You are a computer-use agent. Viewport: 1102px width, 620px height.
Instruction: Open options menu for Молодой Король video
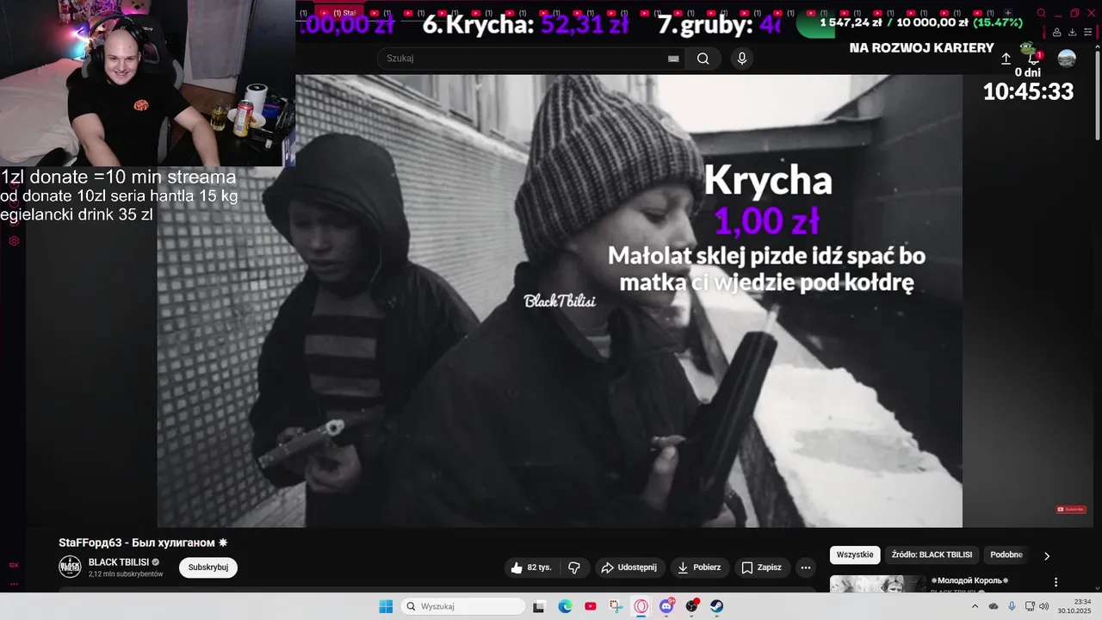1056,582
